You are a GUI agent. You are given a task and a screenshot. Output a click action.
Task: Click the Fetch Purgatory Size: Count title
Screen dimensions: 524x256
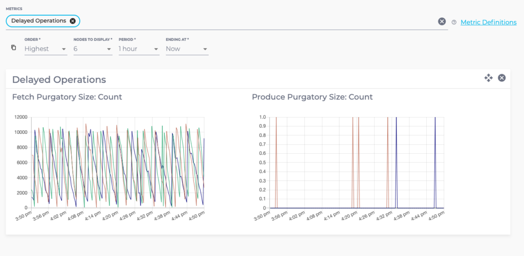(x=67, y=97)
